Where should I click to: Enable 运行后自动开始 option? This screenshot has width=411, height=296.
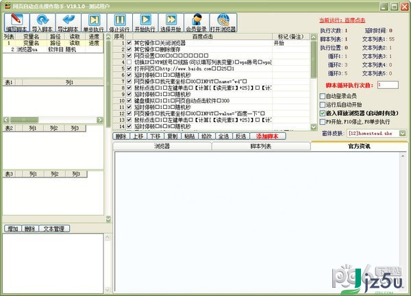pyautogui.click(x=323, y=105)
